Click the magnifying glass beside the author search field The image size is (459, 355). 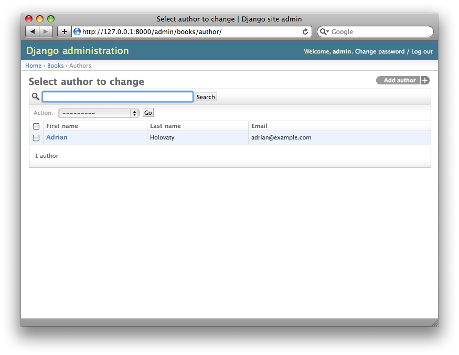pyautogui.click(x=36, y=96)
